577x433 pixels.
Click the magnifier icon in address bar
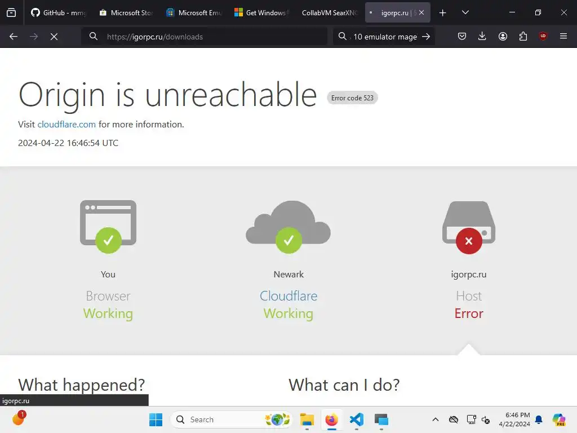pyautogui.click(x=94, y=36)
